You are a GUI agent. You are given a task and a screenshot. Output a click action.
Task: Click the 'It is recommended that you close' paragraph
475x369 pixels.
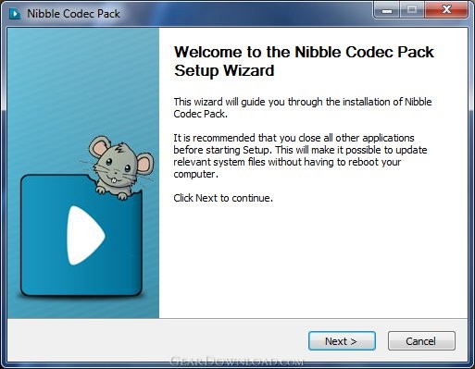[300, 156]
